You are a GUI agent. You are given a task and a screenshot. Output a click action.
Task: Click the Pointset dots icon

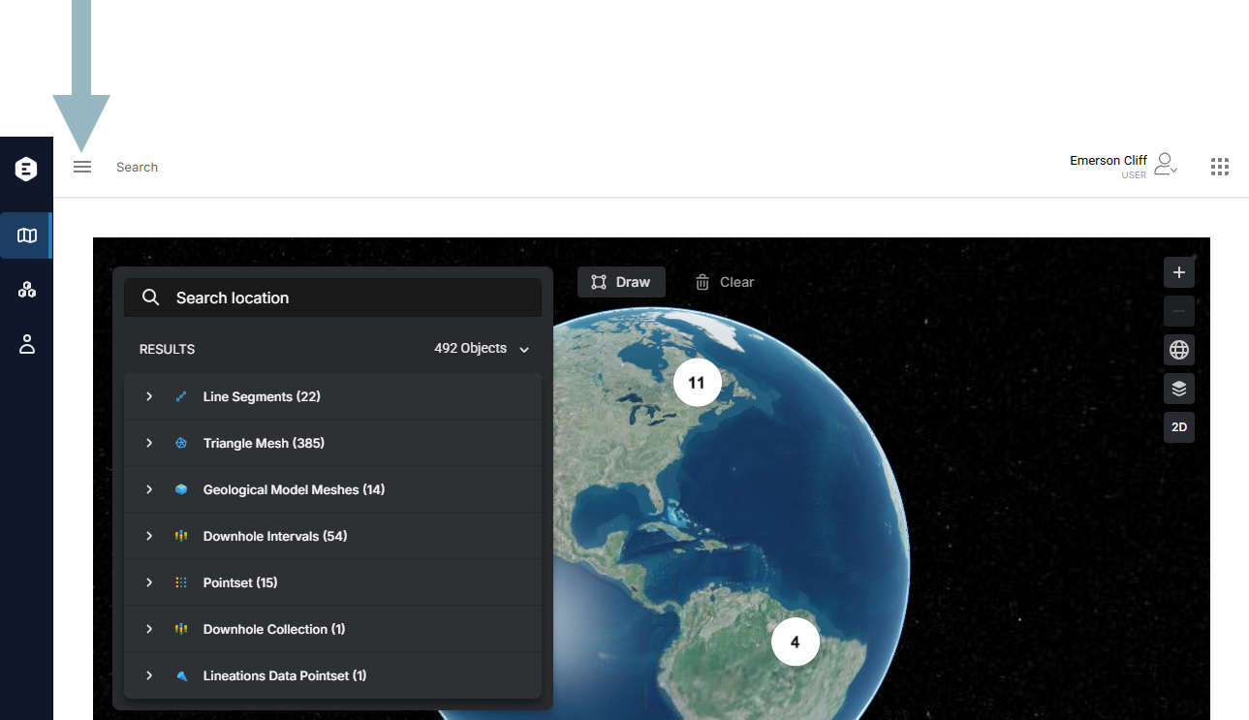(181, 582)
